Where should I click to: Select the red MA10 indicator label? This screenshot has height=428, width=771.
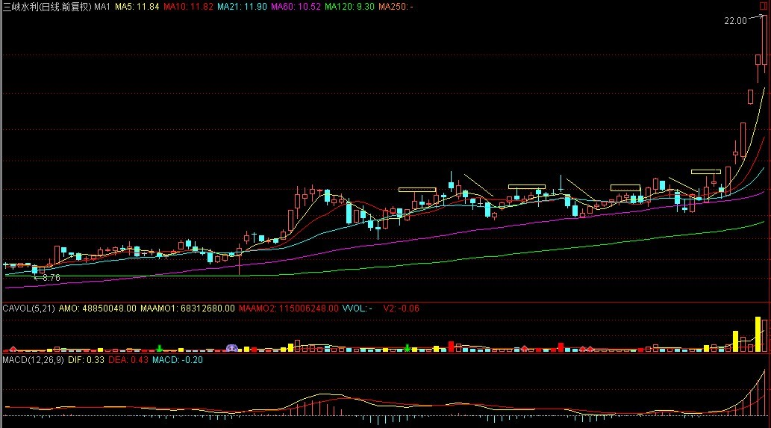pyautogui.click(x=187, y=7)
